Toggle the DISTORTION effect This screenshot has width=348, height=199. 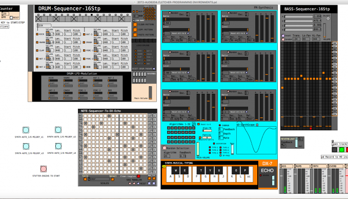click(x=214, y=144)
